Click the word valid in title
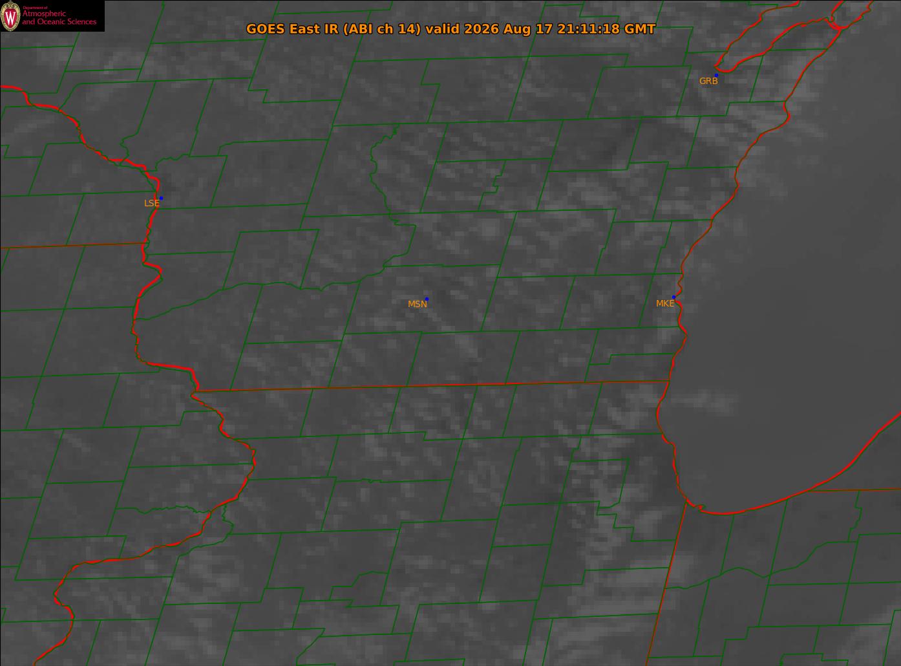This screenshot has width=901, height=666. (443, 29)
